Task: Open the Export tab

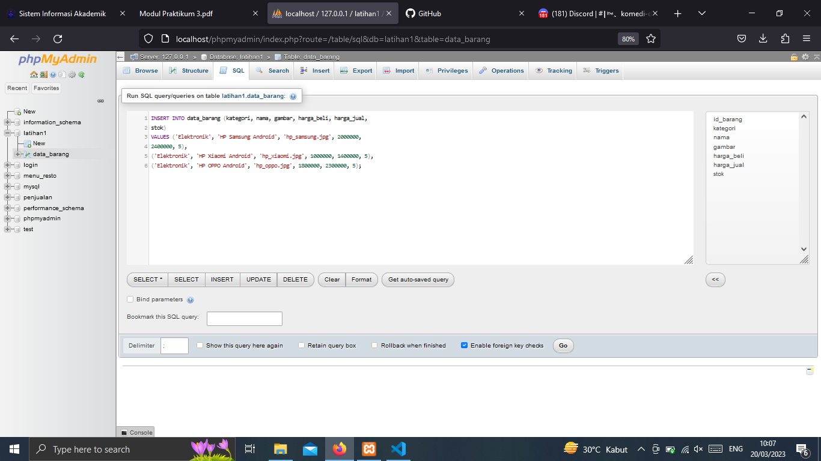Action: tap(355, 70)
